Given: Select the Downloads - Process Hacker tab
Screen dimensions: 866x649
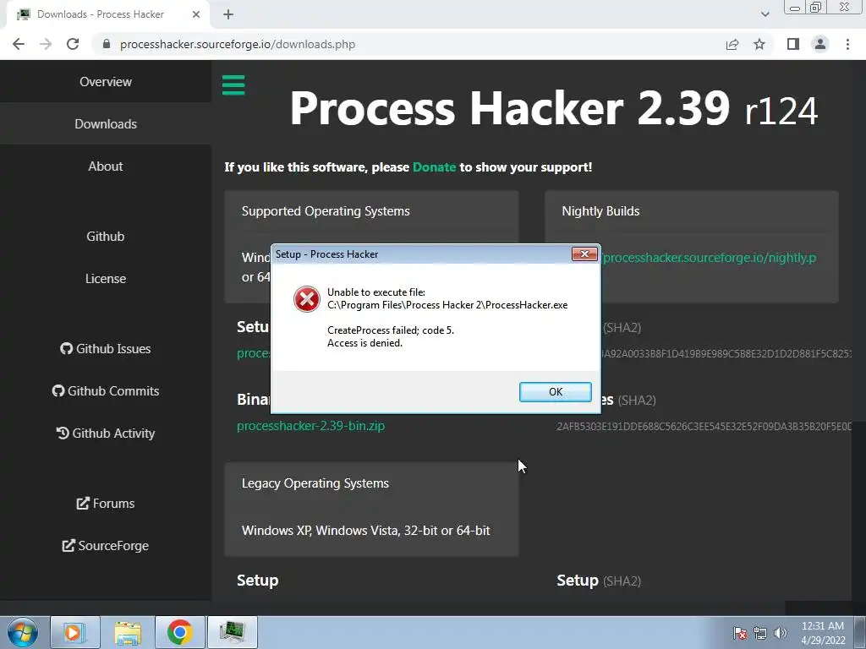Looking at the screenshot, I should click(108, 14).
